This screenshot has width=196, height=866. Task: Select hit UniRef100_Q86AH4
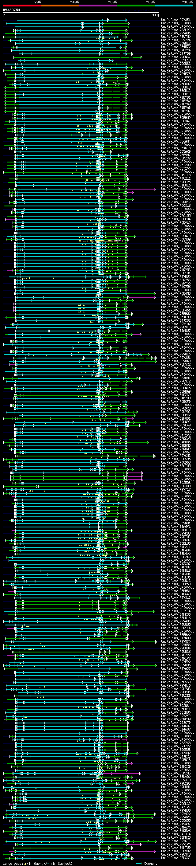tap(176, 142)
